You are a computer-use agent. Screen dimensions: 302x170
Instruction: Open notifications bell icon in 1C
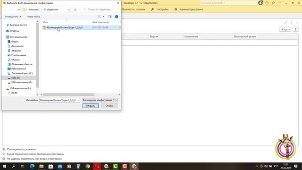(260, 3)
